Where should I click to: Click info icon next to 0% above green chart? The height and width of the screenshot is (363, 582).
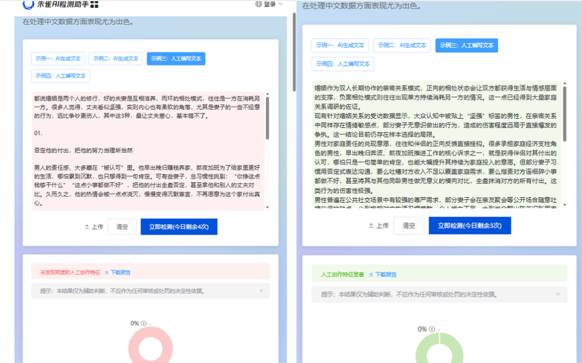[x=432, y=329]
